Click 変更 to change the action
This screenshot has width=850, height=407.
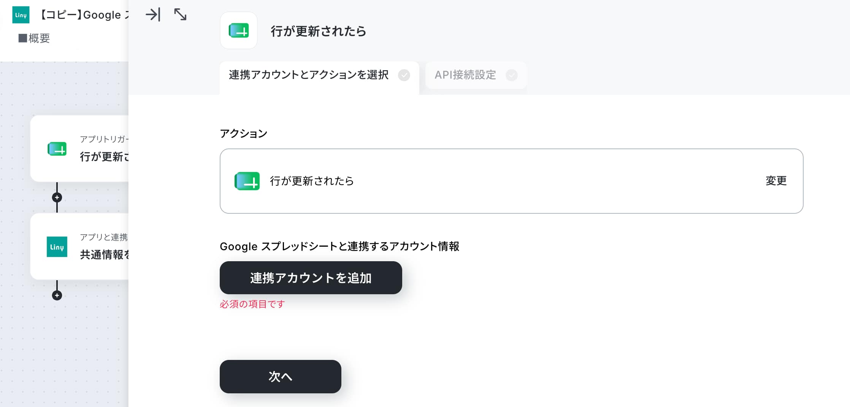[x=776, y=181]
